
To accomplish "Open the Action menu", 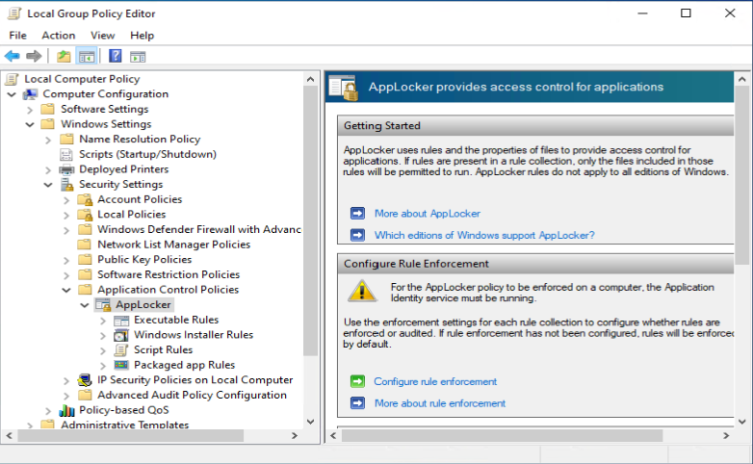I will (58, 36).
